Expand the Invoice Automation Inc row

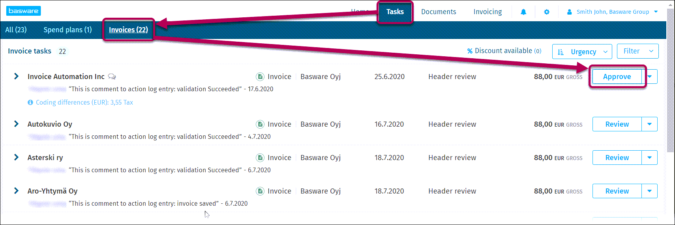pos(16,76)
